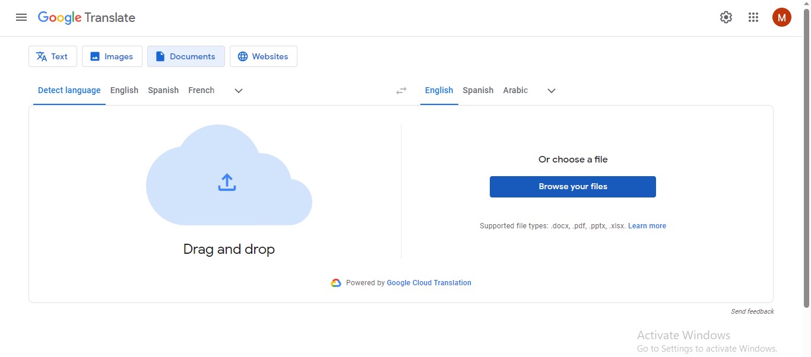Choose French as source language
The height and width of the screenshot is (357, 811).
coord(201,91)
